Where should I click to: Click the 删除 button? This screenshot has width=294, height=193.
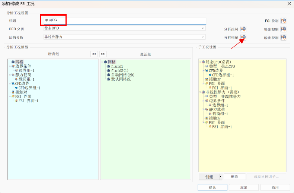[x=234, y=177]
